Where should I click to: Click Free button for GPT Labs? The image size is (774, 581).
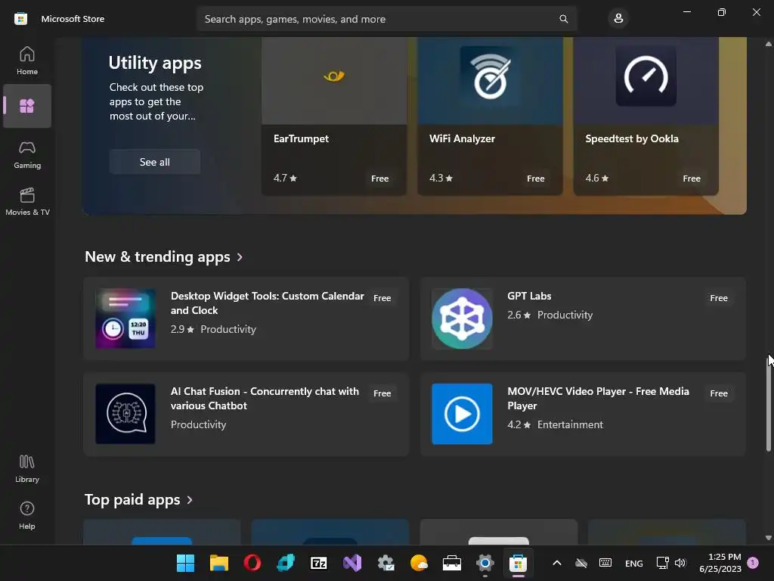click(719, 298)
